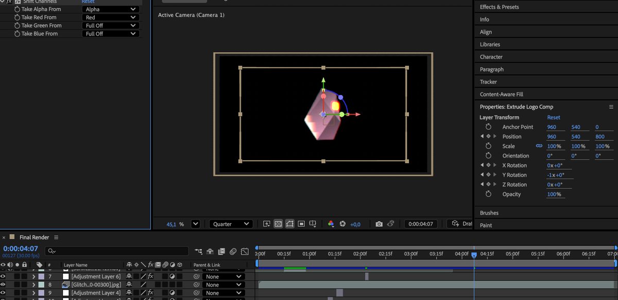Click the Position Z value 800

(599, 136)
